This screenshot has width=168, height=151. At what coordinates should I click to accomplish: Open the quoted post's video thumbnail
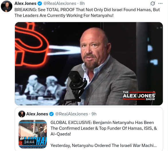coord(33,134)
